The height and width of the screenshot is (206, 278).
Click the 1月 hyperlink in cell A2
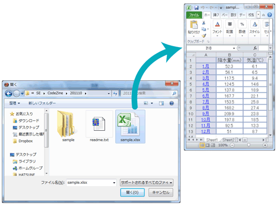(x=206, y=66)
